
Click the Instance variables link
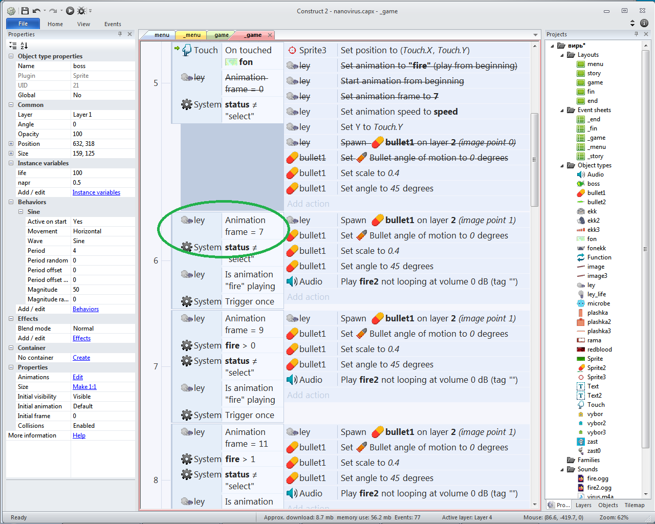(x=96, y=192)
